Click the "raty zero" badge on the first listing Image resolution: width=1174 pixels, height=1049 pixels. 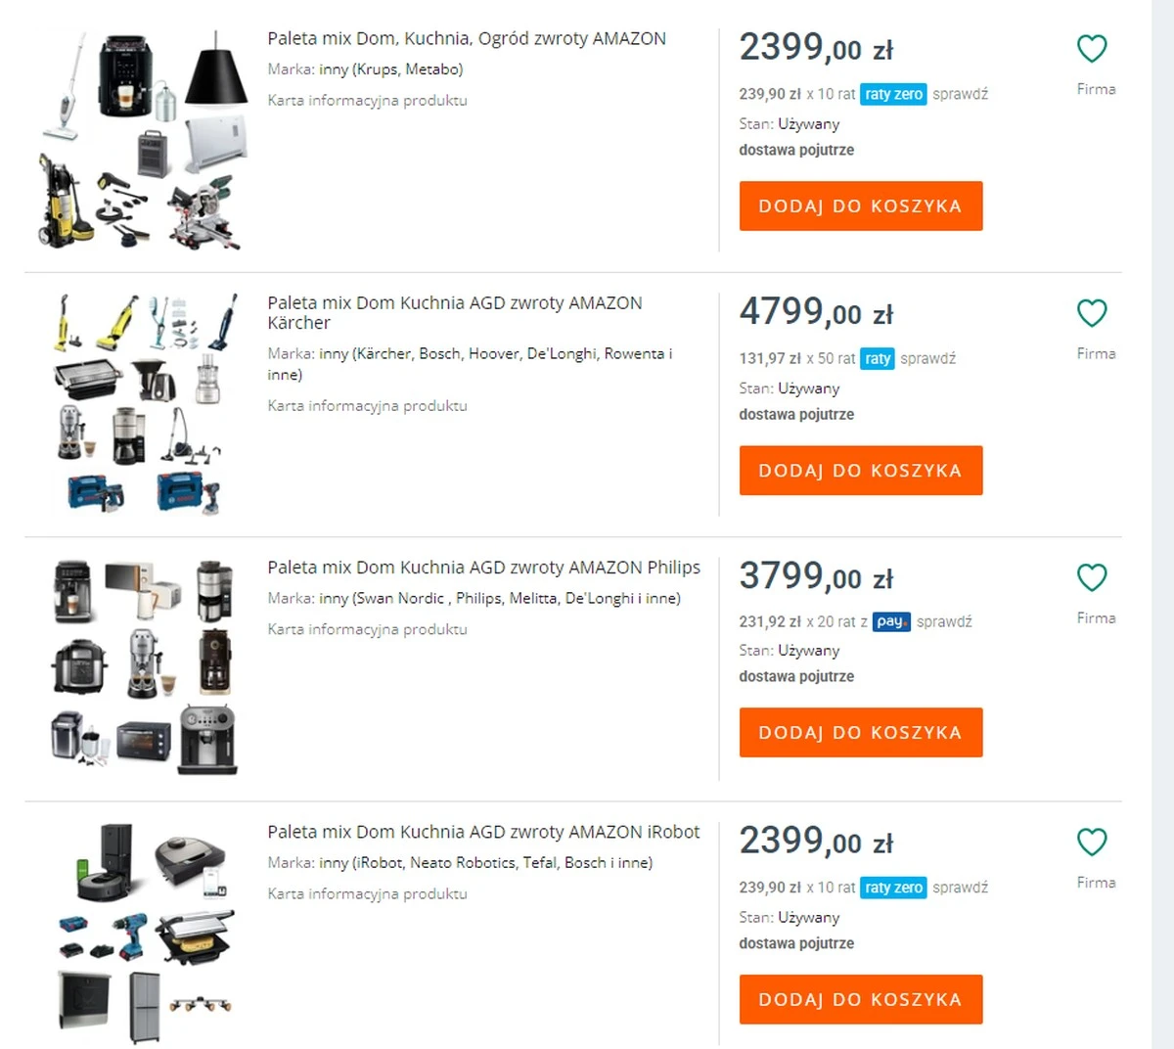click(x=892, y=94)
